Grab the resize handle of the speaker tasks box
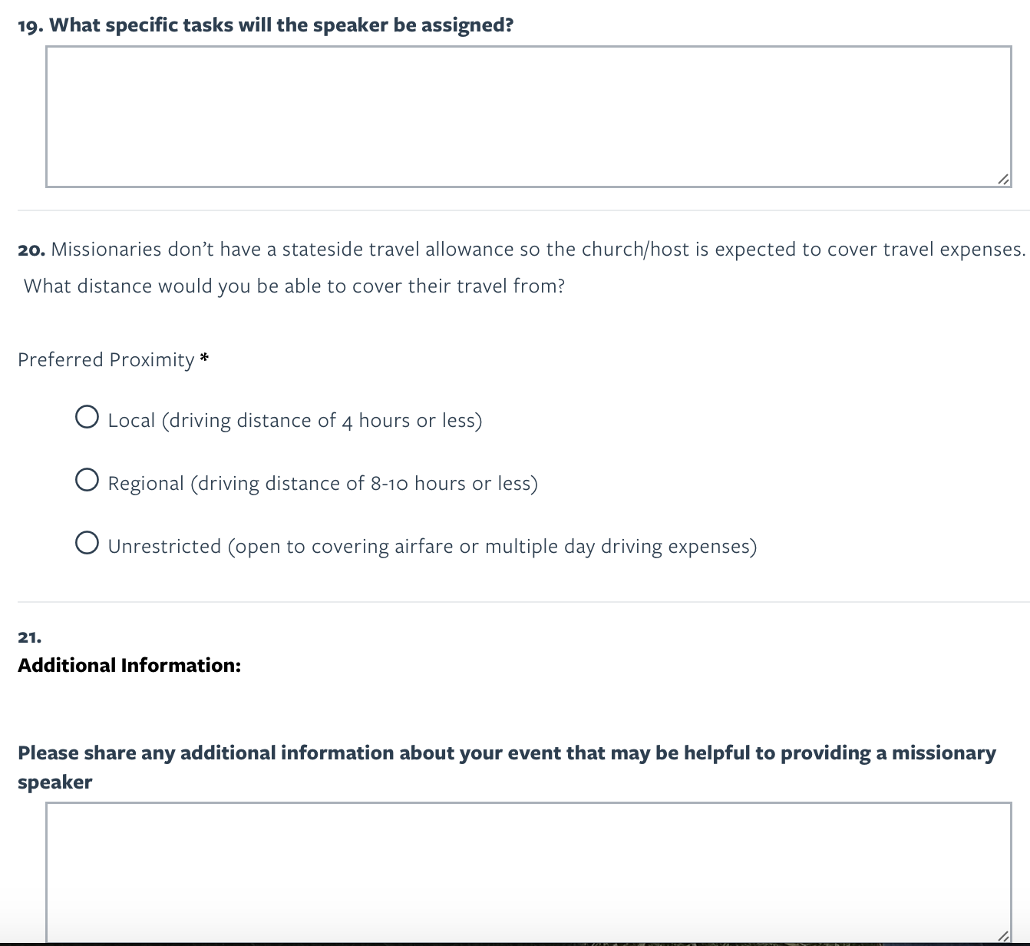 click(1003, 179)
